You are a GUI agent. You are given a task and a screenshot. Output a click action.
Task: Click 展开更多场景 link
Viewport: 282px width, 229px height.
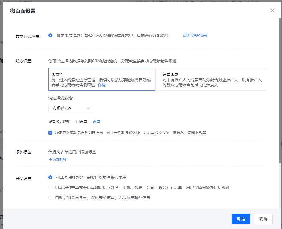pyautogui.click(x=195, y=35)
